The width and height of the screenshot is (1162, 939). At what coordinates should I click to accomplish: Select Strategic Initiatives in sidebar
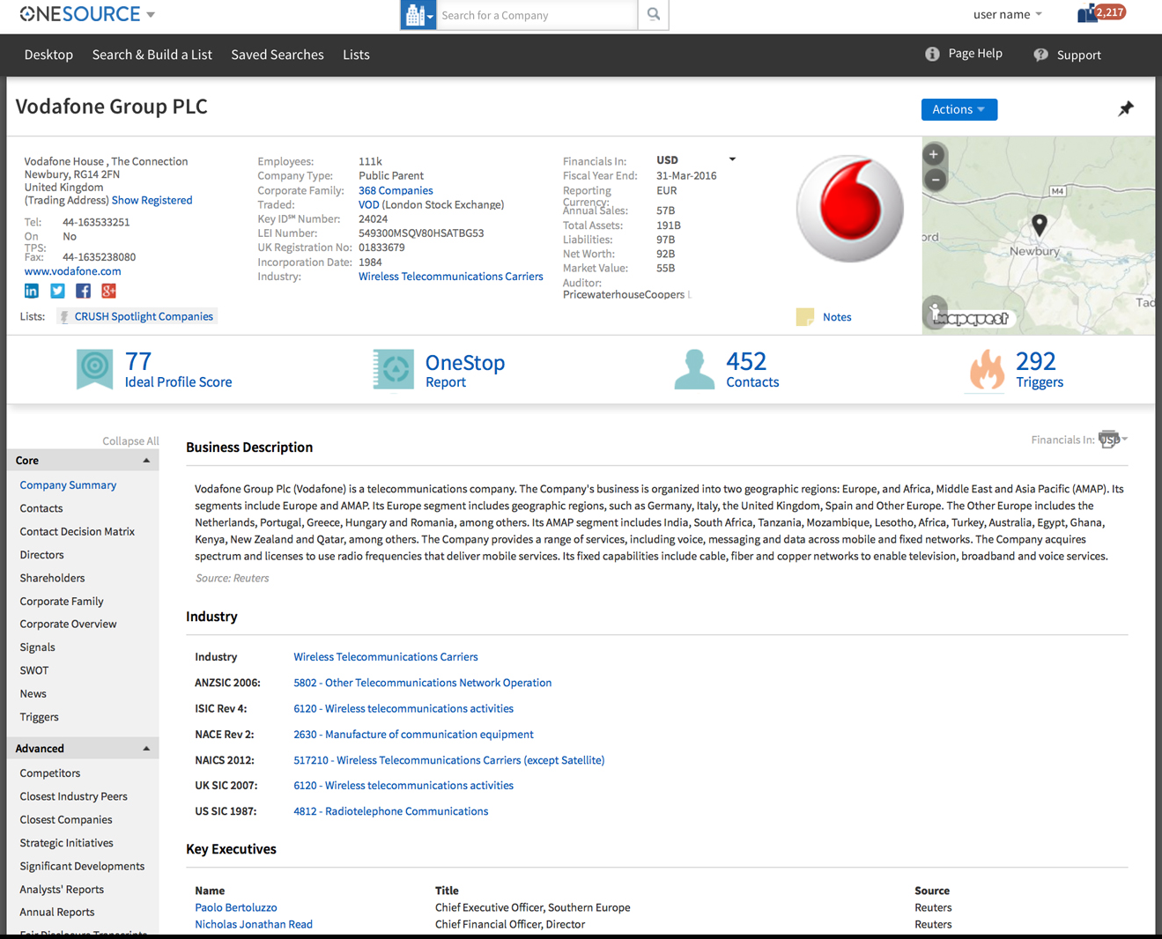67,843
